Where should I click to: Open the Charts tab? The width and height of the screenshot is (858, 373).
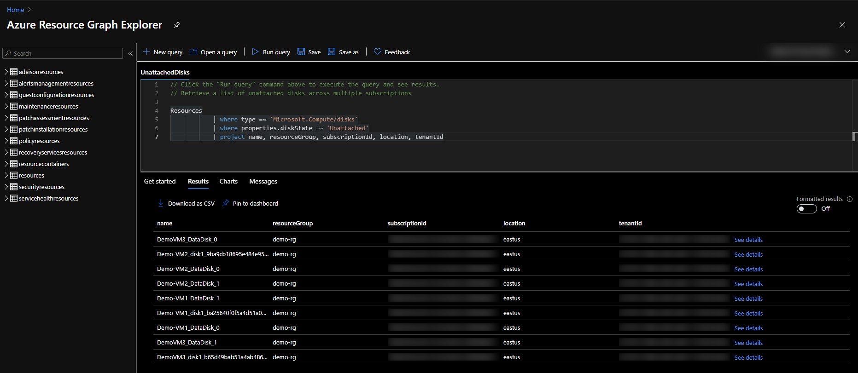228,181
